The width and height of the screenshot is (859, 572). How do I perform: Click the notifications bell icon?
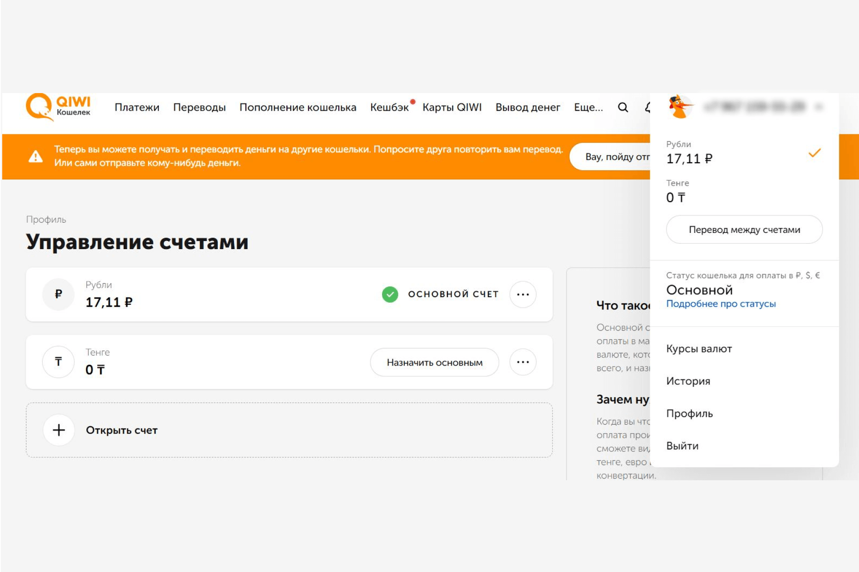(x=647, y=107)
